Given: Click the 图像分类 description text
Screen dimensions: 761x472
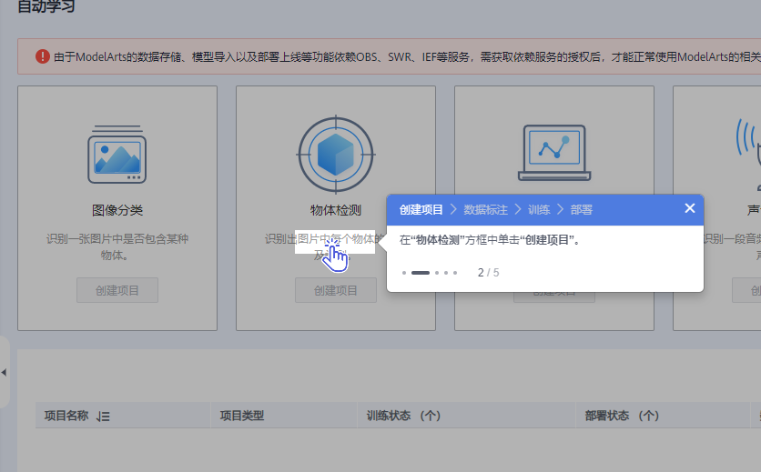Looking at the screenshot, I should point(117,246).
